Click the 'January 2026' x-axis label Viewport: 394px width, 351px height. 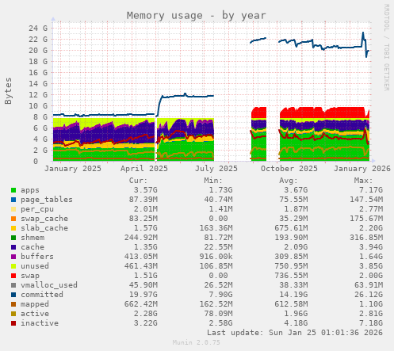(x=362, y=169)
